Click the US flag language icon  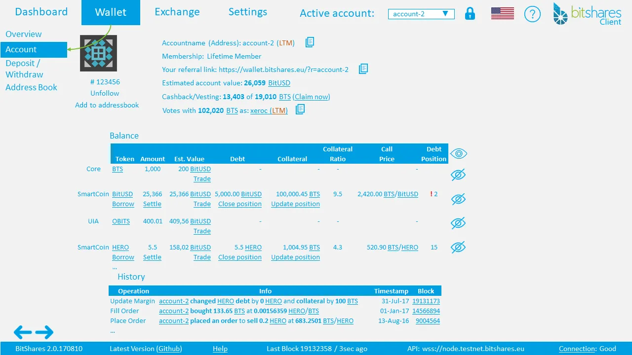coord(503,14)
